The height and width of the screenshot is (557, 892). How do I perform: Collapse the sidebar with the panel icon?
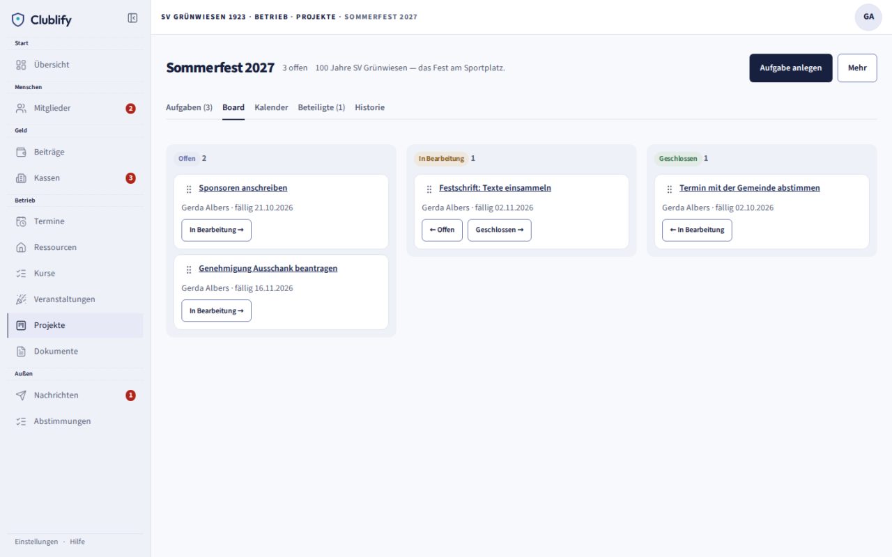point(132,18)
